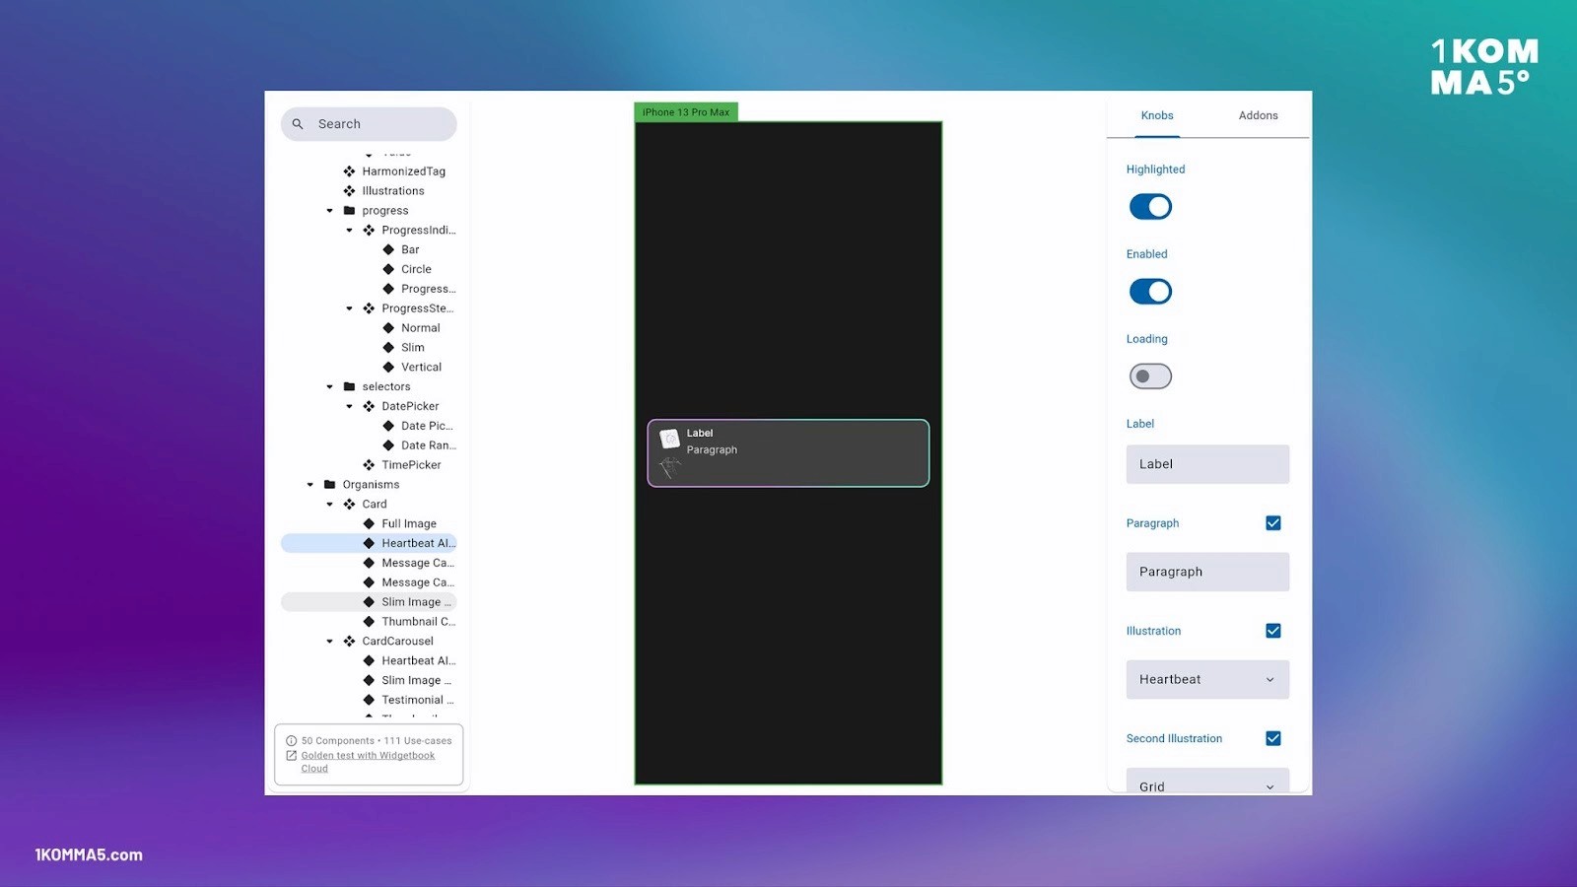This screenshot has width=1577, height=887.
Task: Enable the Loading switch
Action: (1149, 375)
